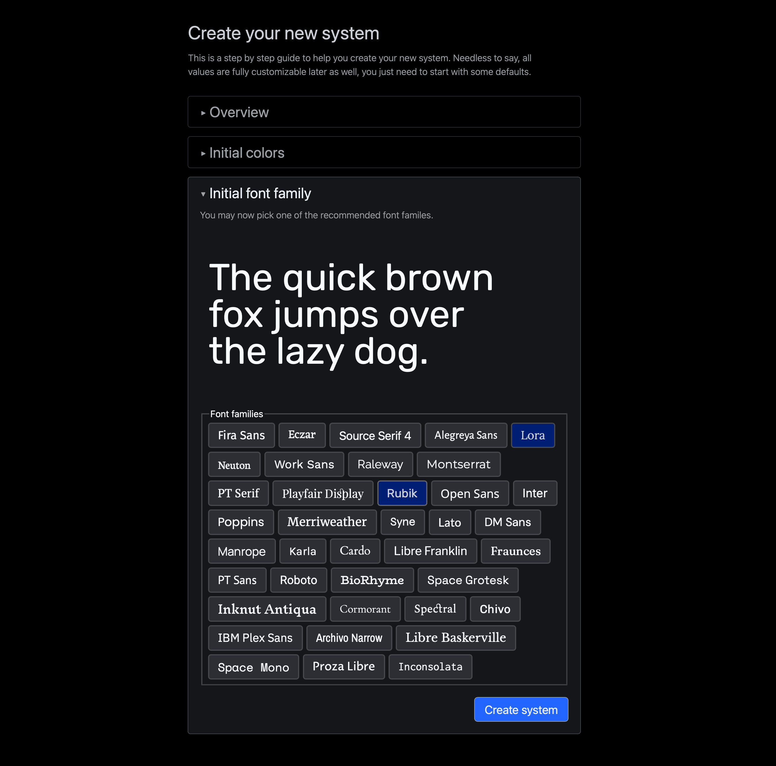The width and height of the screenshot is (776, 766).
Task: Choose Libre Baskerville font family
Action: click(x=455, y=638)
